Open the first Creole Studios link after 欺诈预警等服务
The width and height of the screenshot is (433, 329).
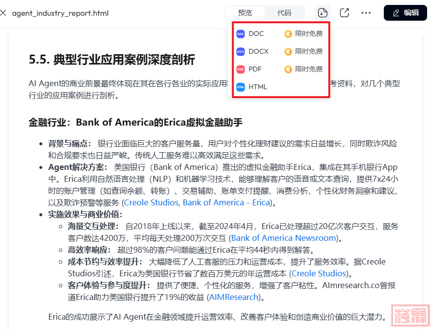coord(151,202)
